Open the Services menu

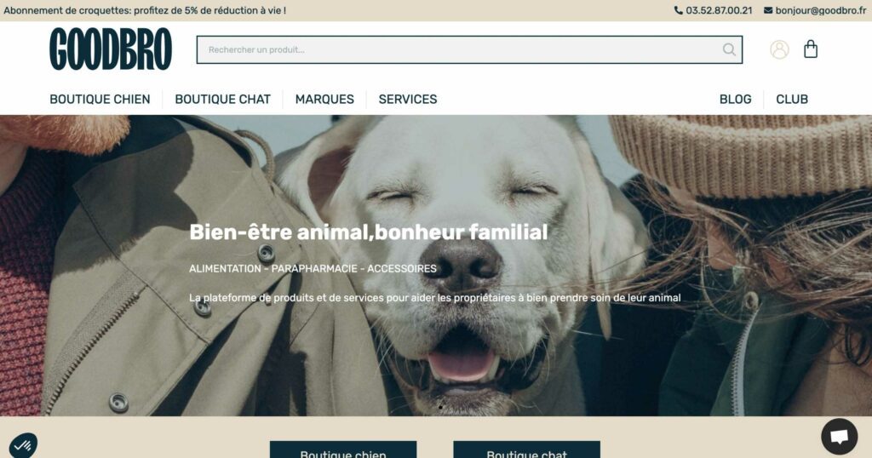408,99
